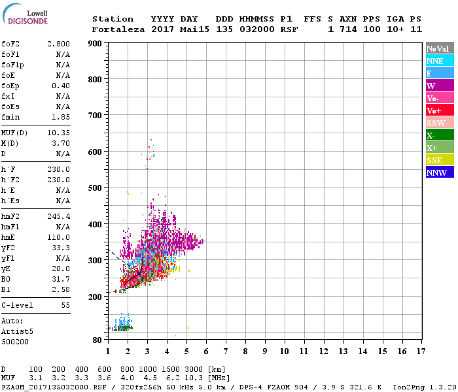
Task: Click the day number 135
Action: point(224,29)
